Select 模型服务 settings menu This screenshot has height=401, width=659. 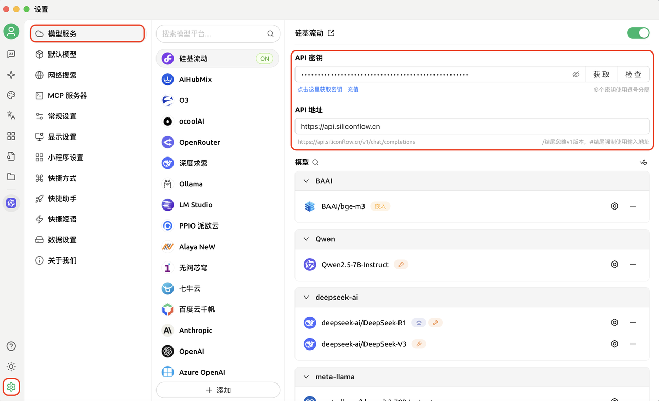[x=87, y=33]
